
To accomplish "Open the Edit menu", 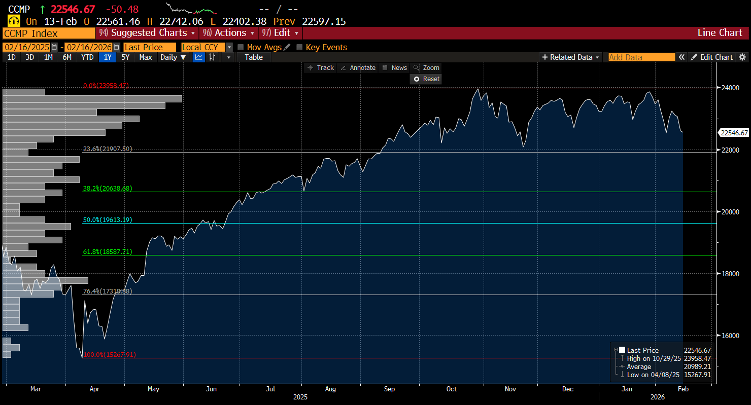I will [280, 33].
